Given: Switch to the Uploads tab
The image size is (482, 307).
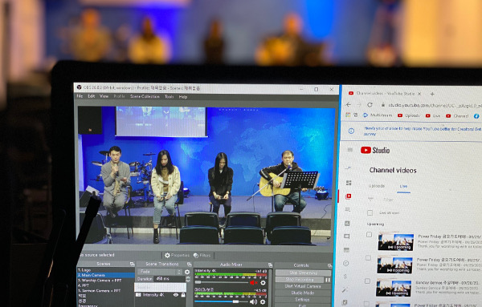Looking at the screenshot, I should (377, 186).
